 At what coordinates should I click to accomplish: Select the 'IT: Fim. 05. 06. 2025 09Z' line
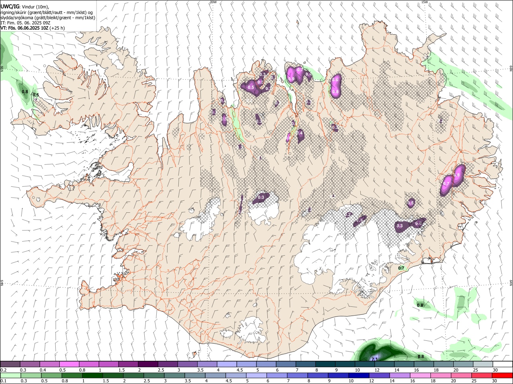pos(25,23)
